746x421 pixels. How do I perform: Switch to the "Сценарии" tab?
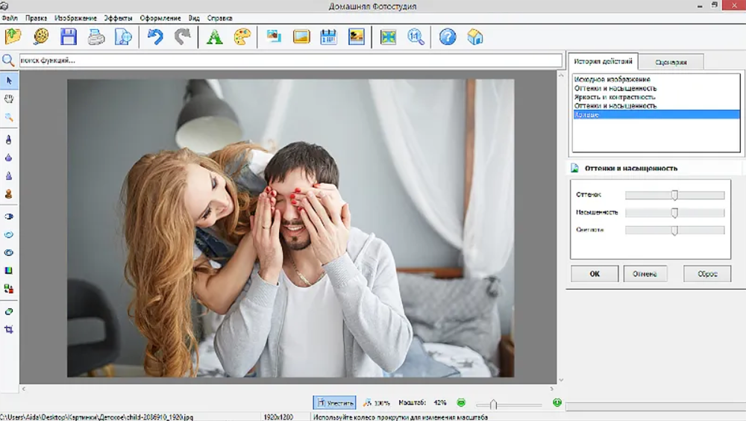point(671,63)
